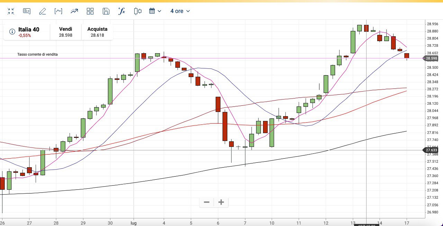
Task: Zoom in the chart with plus
Action: (221, 202)
